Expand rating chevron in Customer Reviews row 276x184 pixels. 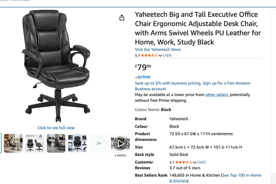tap(195, 162)
